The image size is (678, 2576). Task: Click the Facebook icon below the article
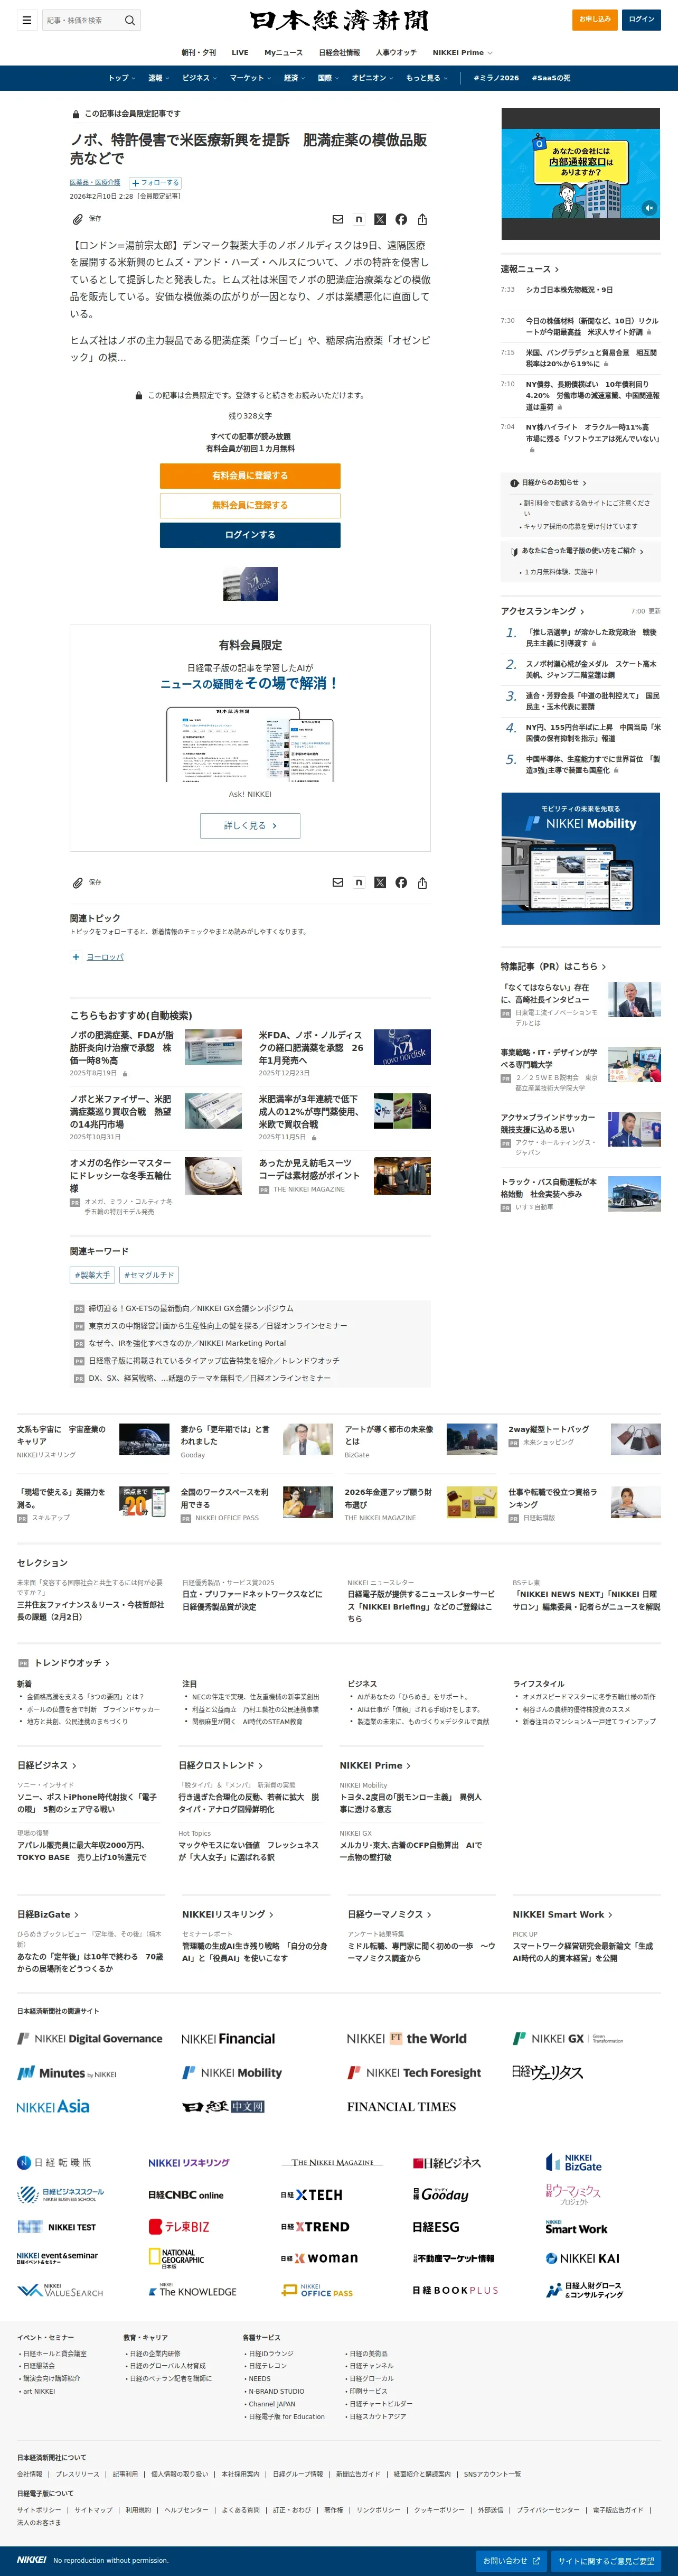click(401, 883)
